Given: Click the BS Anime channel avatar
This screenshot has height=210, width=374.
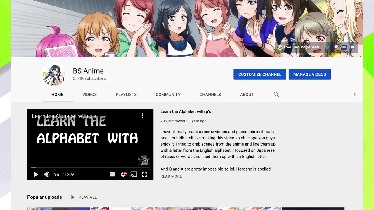Looking at the screenshot, I should tap(54, 74).
